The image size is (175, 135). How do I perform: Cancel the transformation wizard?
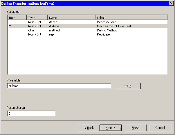click(160, 128)
